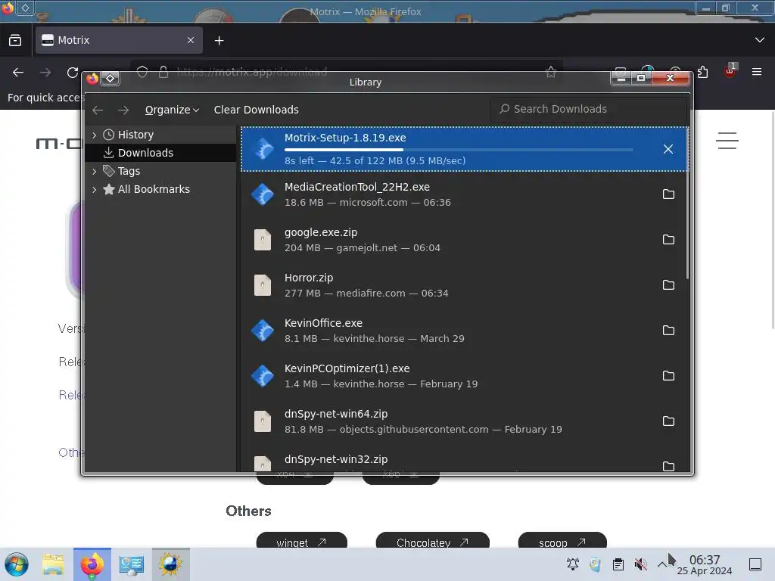Click the MediaCreationTool_22H2.exe file icon
775x581 pixels.
(x=263, y=194)
